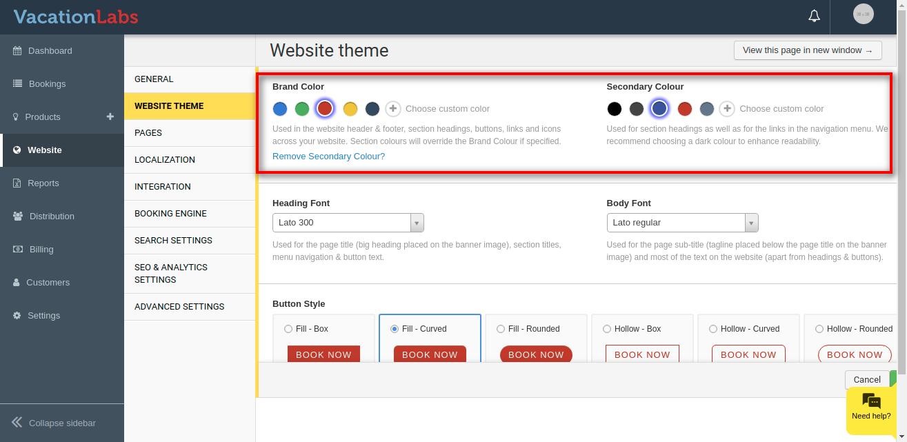Screen dimensions: 907x442
Task: Click View this page in new window
Action: (807, 50)
